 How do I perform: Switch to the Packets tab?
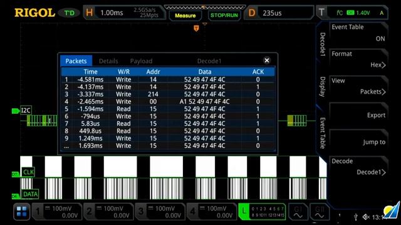[x=76, y=61]
